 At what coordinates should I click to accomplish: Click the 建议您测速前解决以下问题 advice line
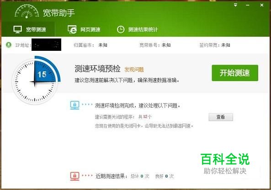[x=127, y=81]
